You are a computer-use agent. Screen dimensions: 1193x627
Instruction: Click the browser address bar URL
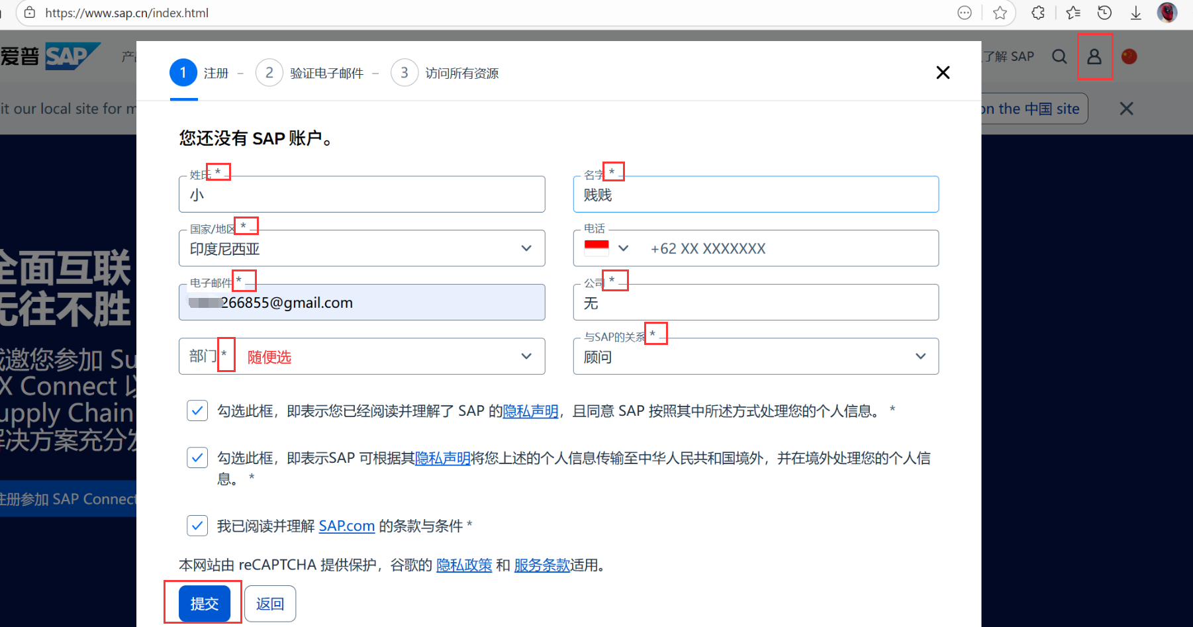tap(126, 13)
